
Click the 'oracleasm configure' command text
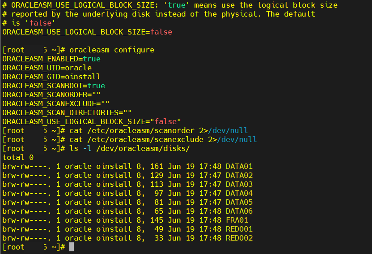tap(112, 50)
